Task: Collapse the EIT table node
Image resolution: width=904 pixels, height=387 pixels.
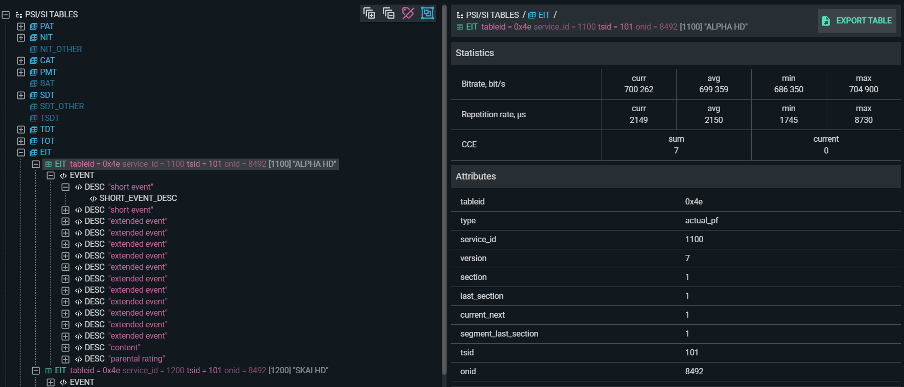Action: pos(21,152)
